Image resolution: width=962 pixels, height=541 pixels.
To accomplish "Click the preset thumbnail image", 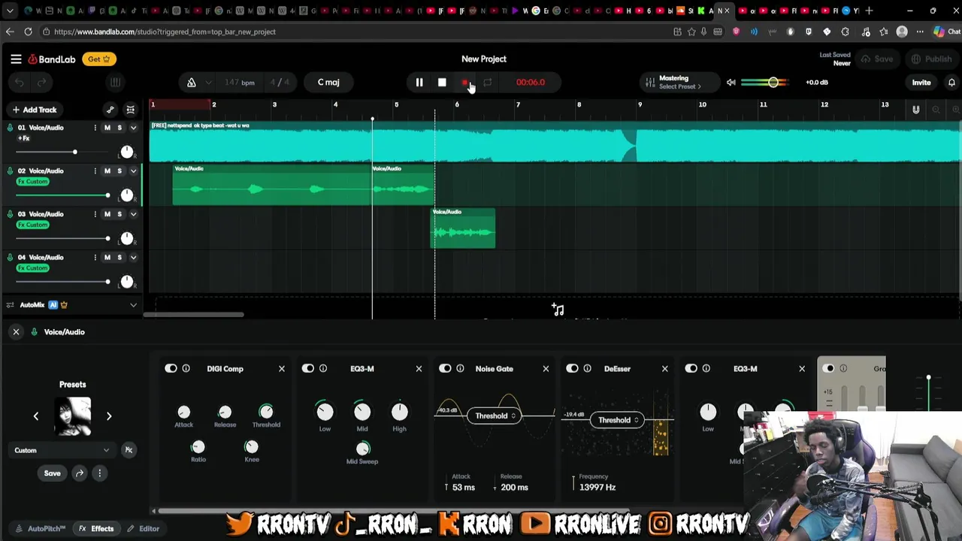I will tap(73, 416).
